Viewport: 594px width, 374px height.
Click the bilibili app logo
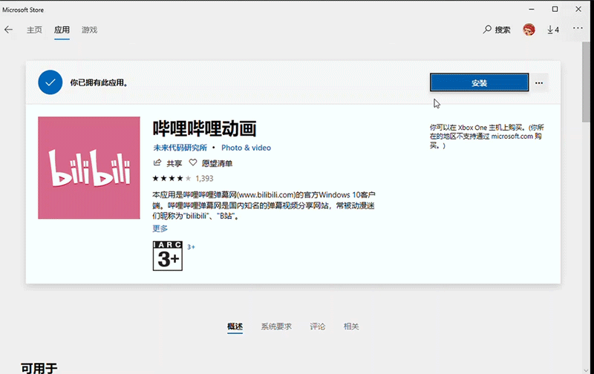tap(89, 168)
